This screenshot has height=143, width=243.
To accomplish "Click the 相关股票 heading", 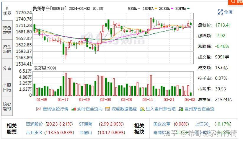I will (x=12, y=129).
